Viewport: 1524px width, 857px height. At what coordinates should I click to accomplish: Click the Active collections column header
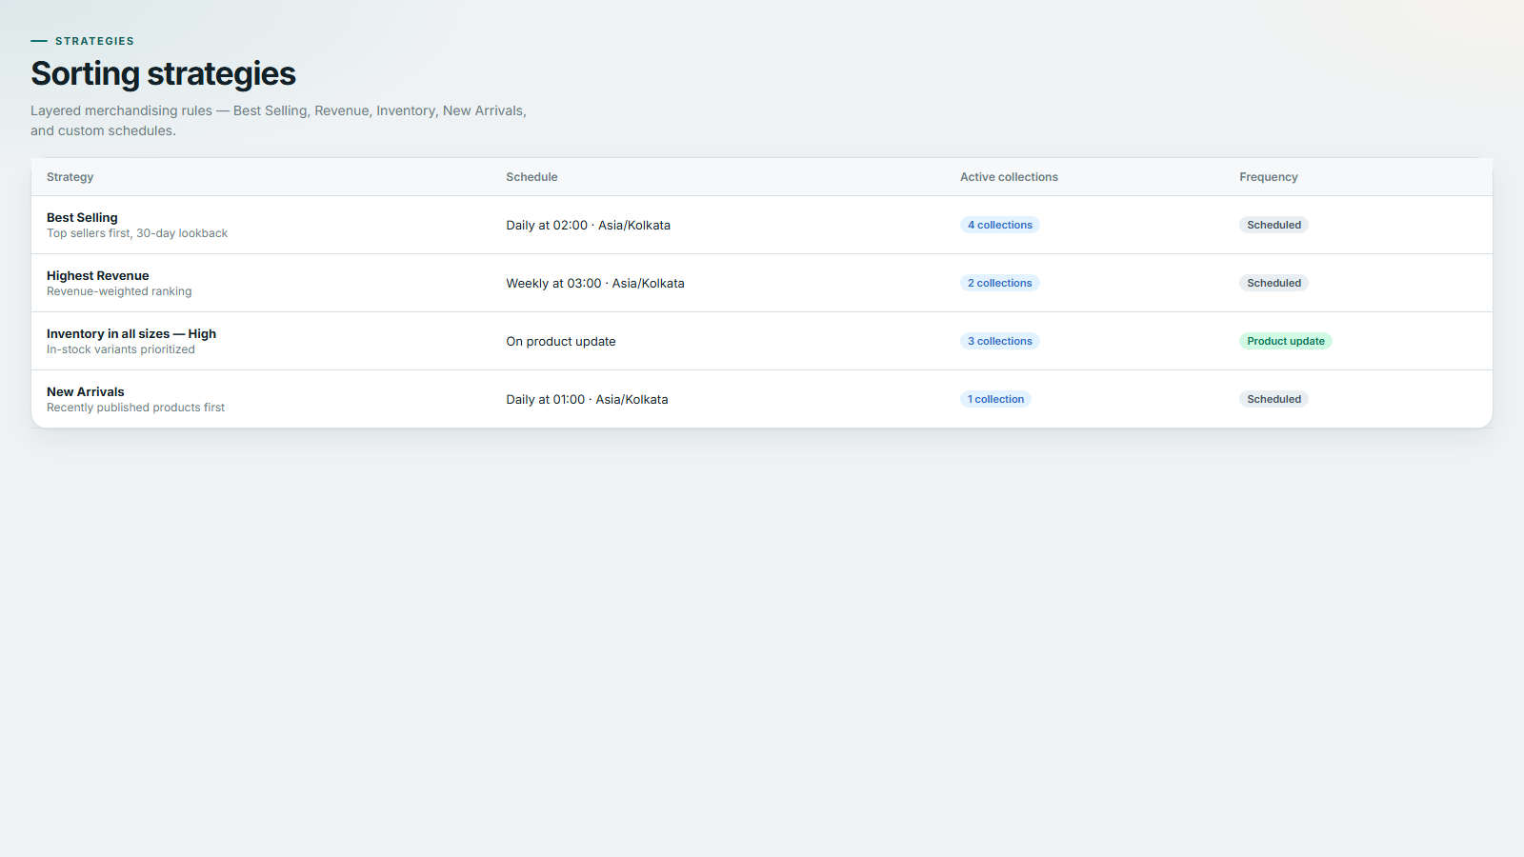point(1009,177)
